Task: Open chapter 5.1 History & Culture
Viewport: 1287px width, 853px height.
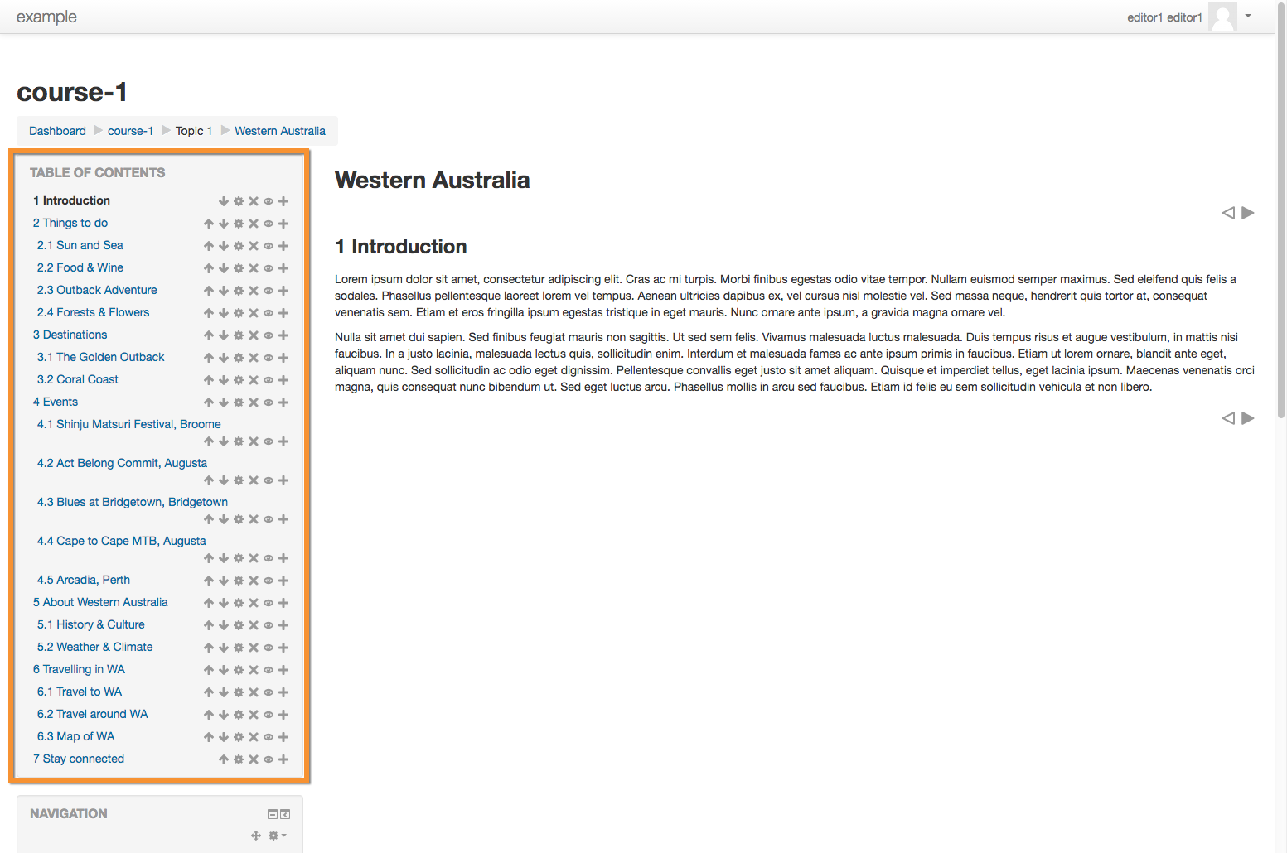Action: click(91, 624)
